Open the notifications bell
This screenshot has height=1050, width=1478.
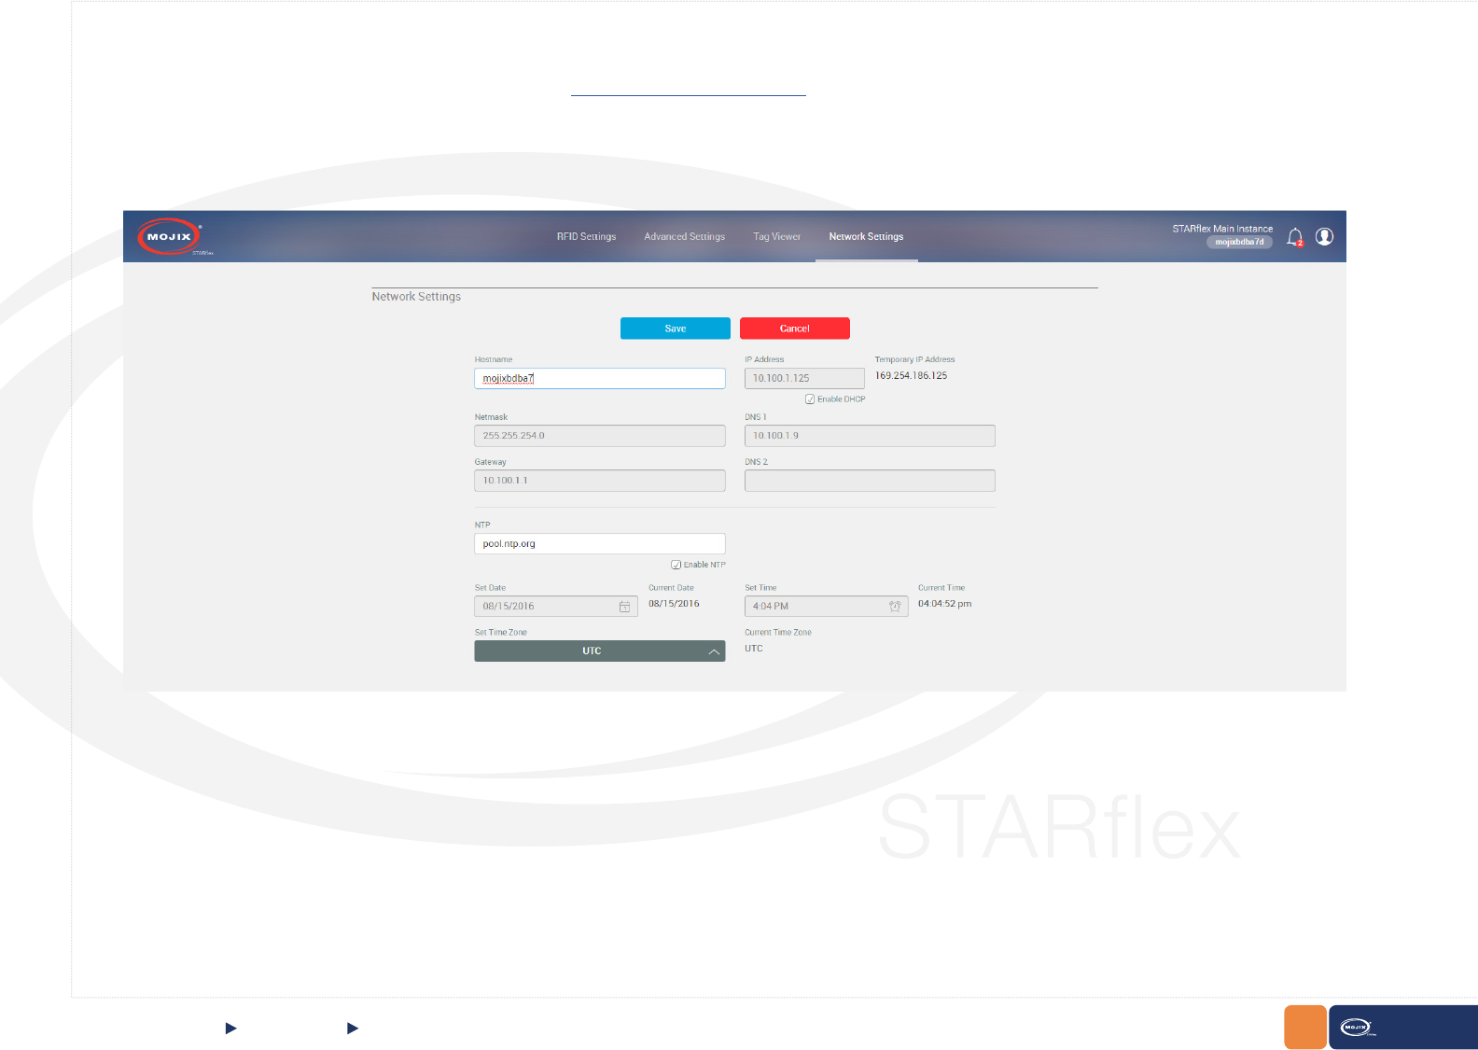coord(1295,237)
